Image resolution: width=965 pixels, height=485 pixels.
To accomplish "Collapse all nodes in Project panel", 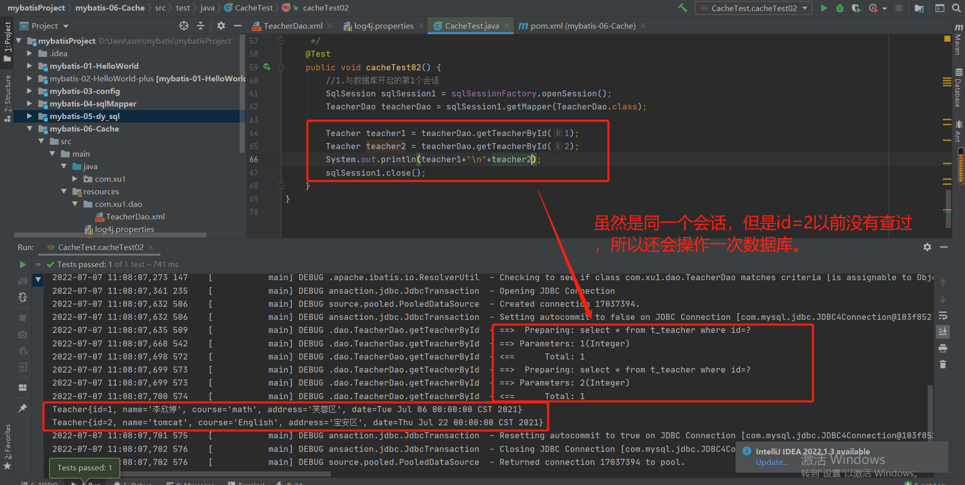I will 201,26.
